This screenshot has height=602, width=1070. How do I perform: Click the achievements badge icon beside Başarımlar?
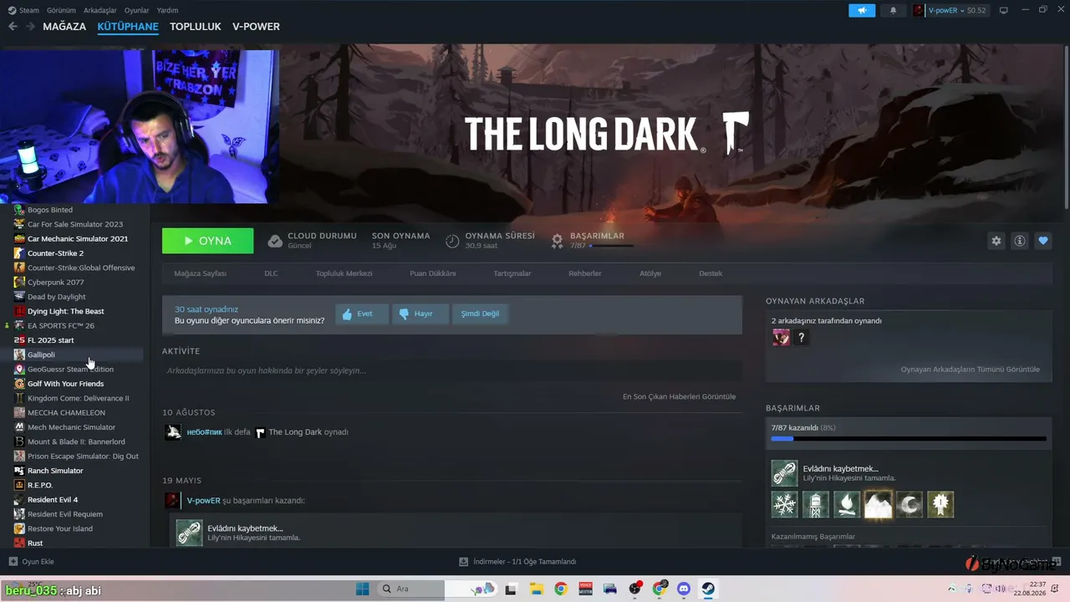pyautogui.click(x=558, y=241)
